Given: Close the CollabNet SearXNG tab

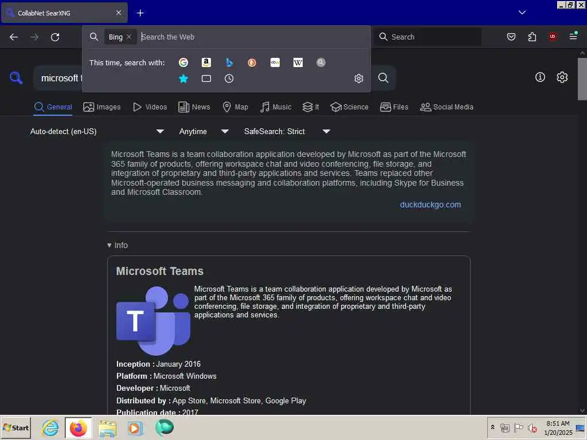Looking at the screenshot, I should coord(119,13).
